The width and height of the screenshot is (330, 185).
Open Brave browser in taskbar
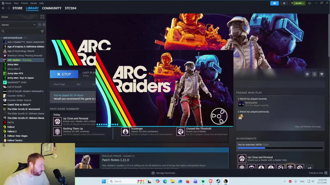coord(210,181)
